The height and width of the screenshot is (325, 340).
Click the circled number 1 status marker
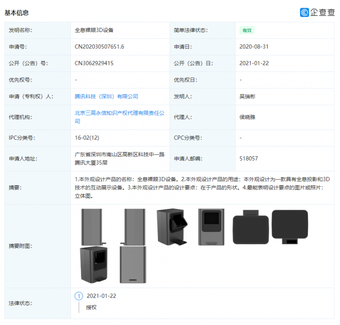pos(79,296)
